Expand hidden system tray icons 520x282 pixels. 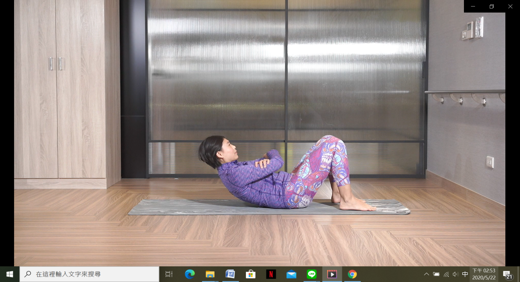(x=427, y=274)
